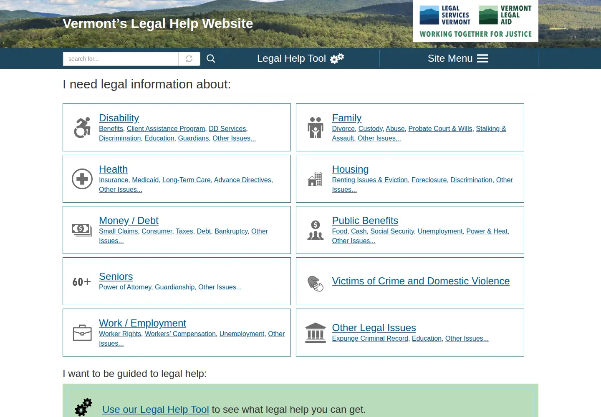Image resolution: width=601 pixels, height=417 pixels.
Task: Open the Seniors heading link
Action: 116,276
